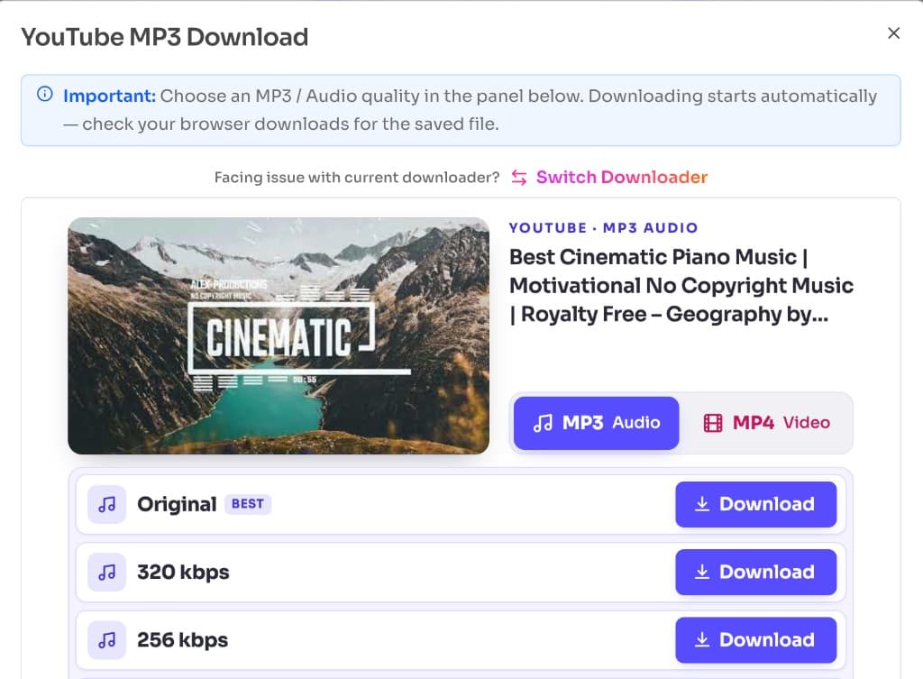Click the info icon beside Important
The width and height of the screenshot is (923, 679).
[45, 94]
